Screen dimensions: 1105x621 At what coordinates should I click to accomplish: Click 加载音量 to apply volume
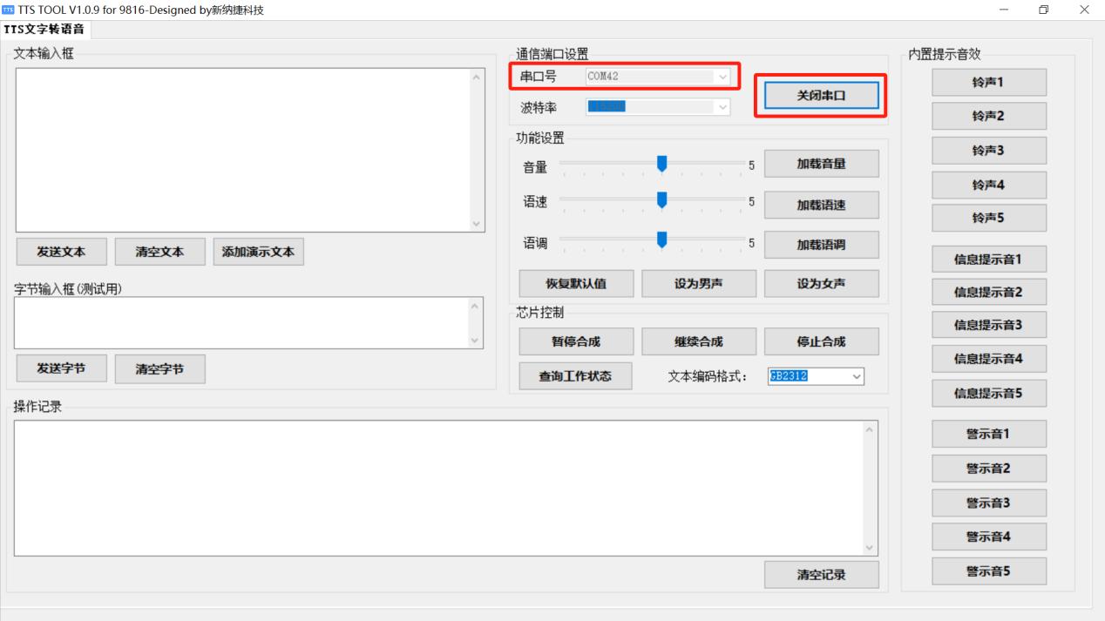click(x=821, y=163)
